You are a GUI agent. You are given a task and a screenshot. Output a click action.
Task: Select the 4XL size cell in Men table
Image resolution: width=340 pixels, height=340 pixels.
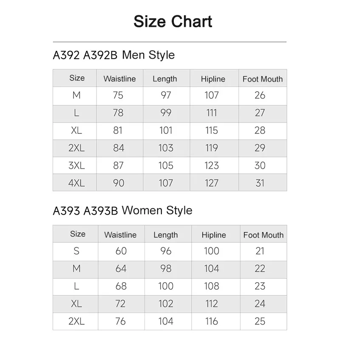click(x=76, y=183)
